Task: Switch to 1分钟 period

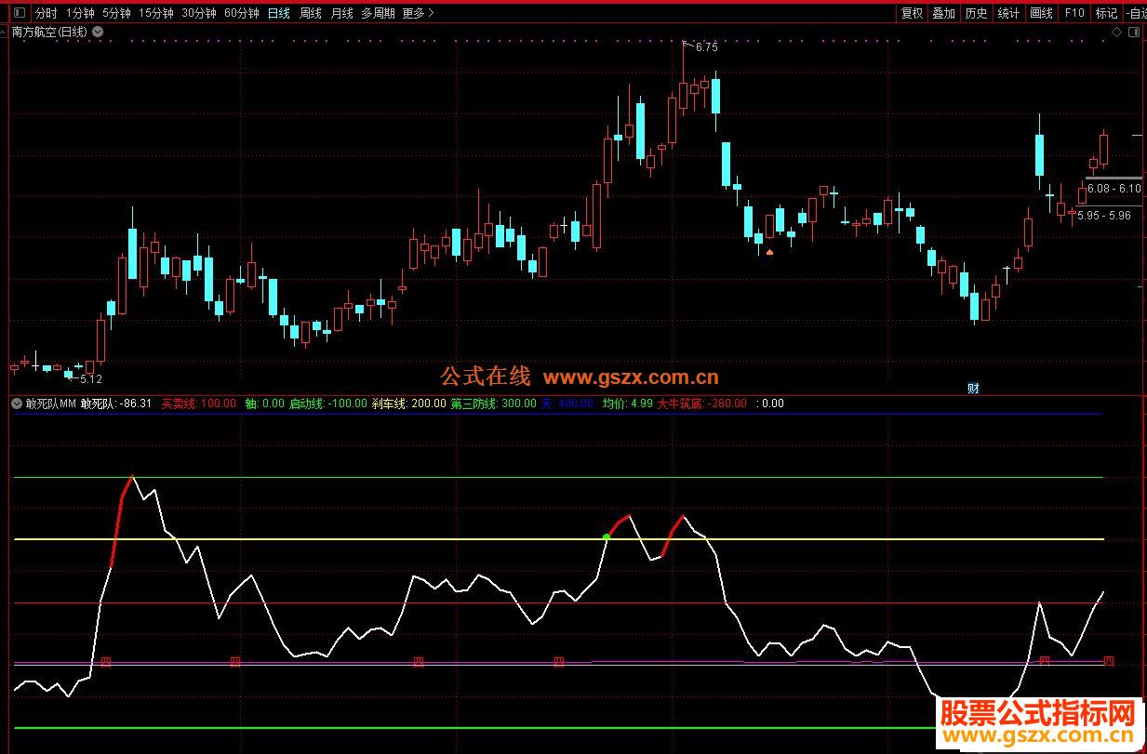Action: [80, 13]
